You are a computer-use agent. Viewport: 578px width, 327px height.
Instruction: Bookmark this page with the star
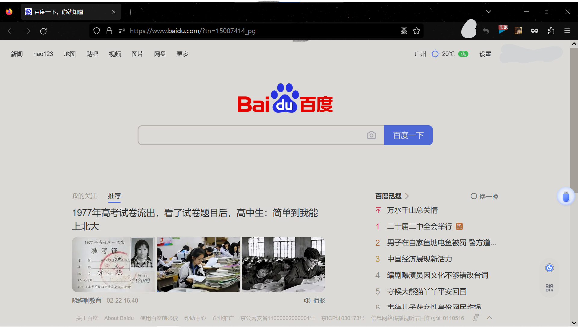417,31
